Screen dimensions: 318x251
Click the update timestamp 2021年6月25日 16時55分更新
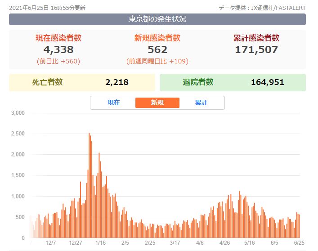pyautogui.click(x=47, y=8)
